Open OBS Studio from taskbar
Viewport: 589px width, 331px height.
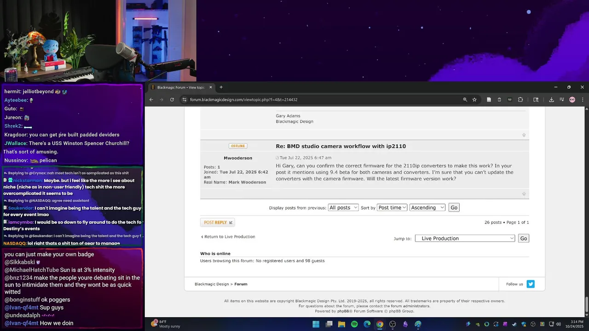click(x=393, y=324)
